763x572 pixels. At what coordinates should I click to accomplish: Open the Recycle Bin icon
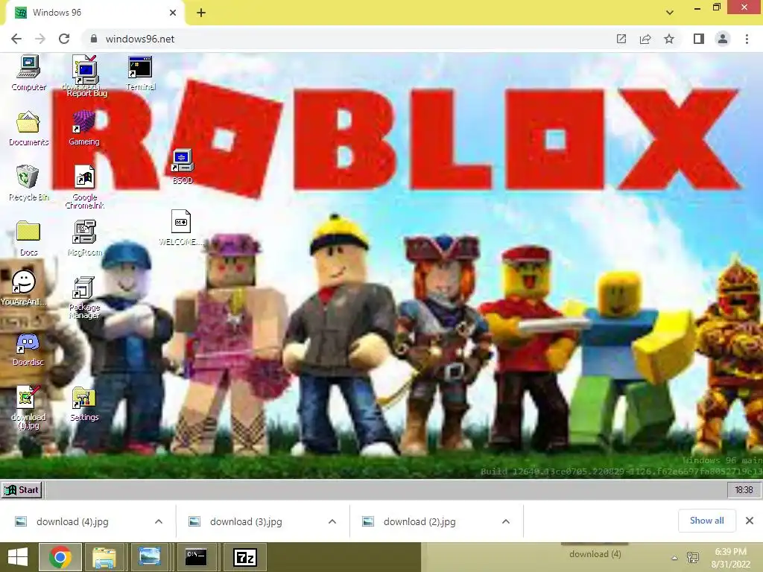[x=29, y=183]
